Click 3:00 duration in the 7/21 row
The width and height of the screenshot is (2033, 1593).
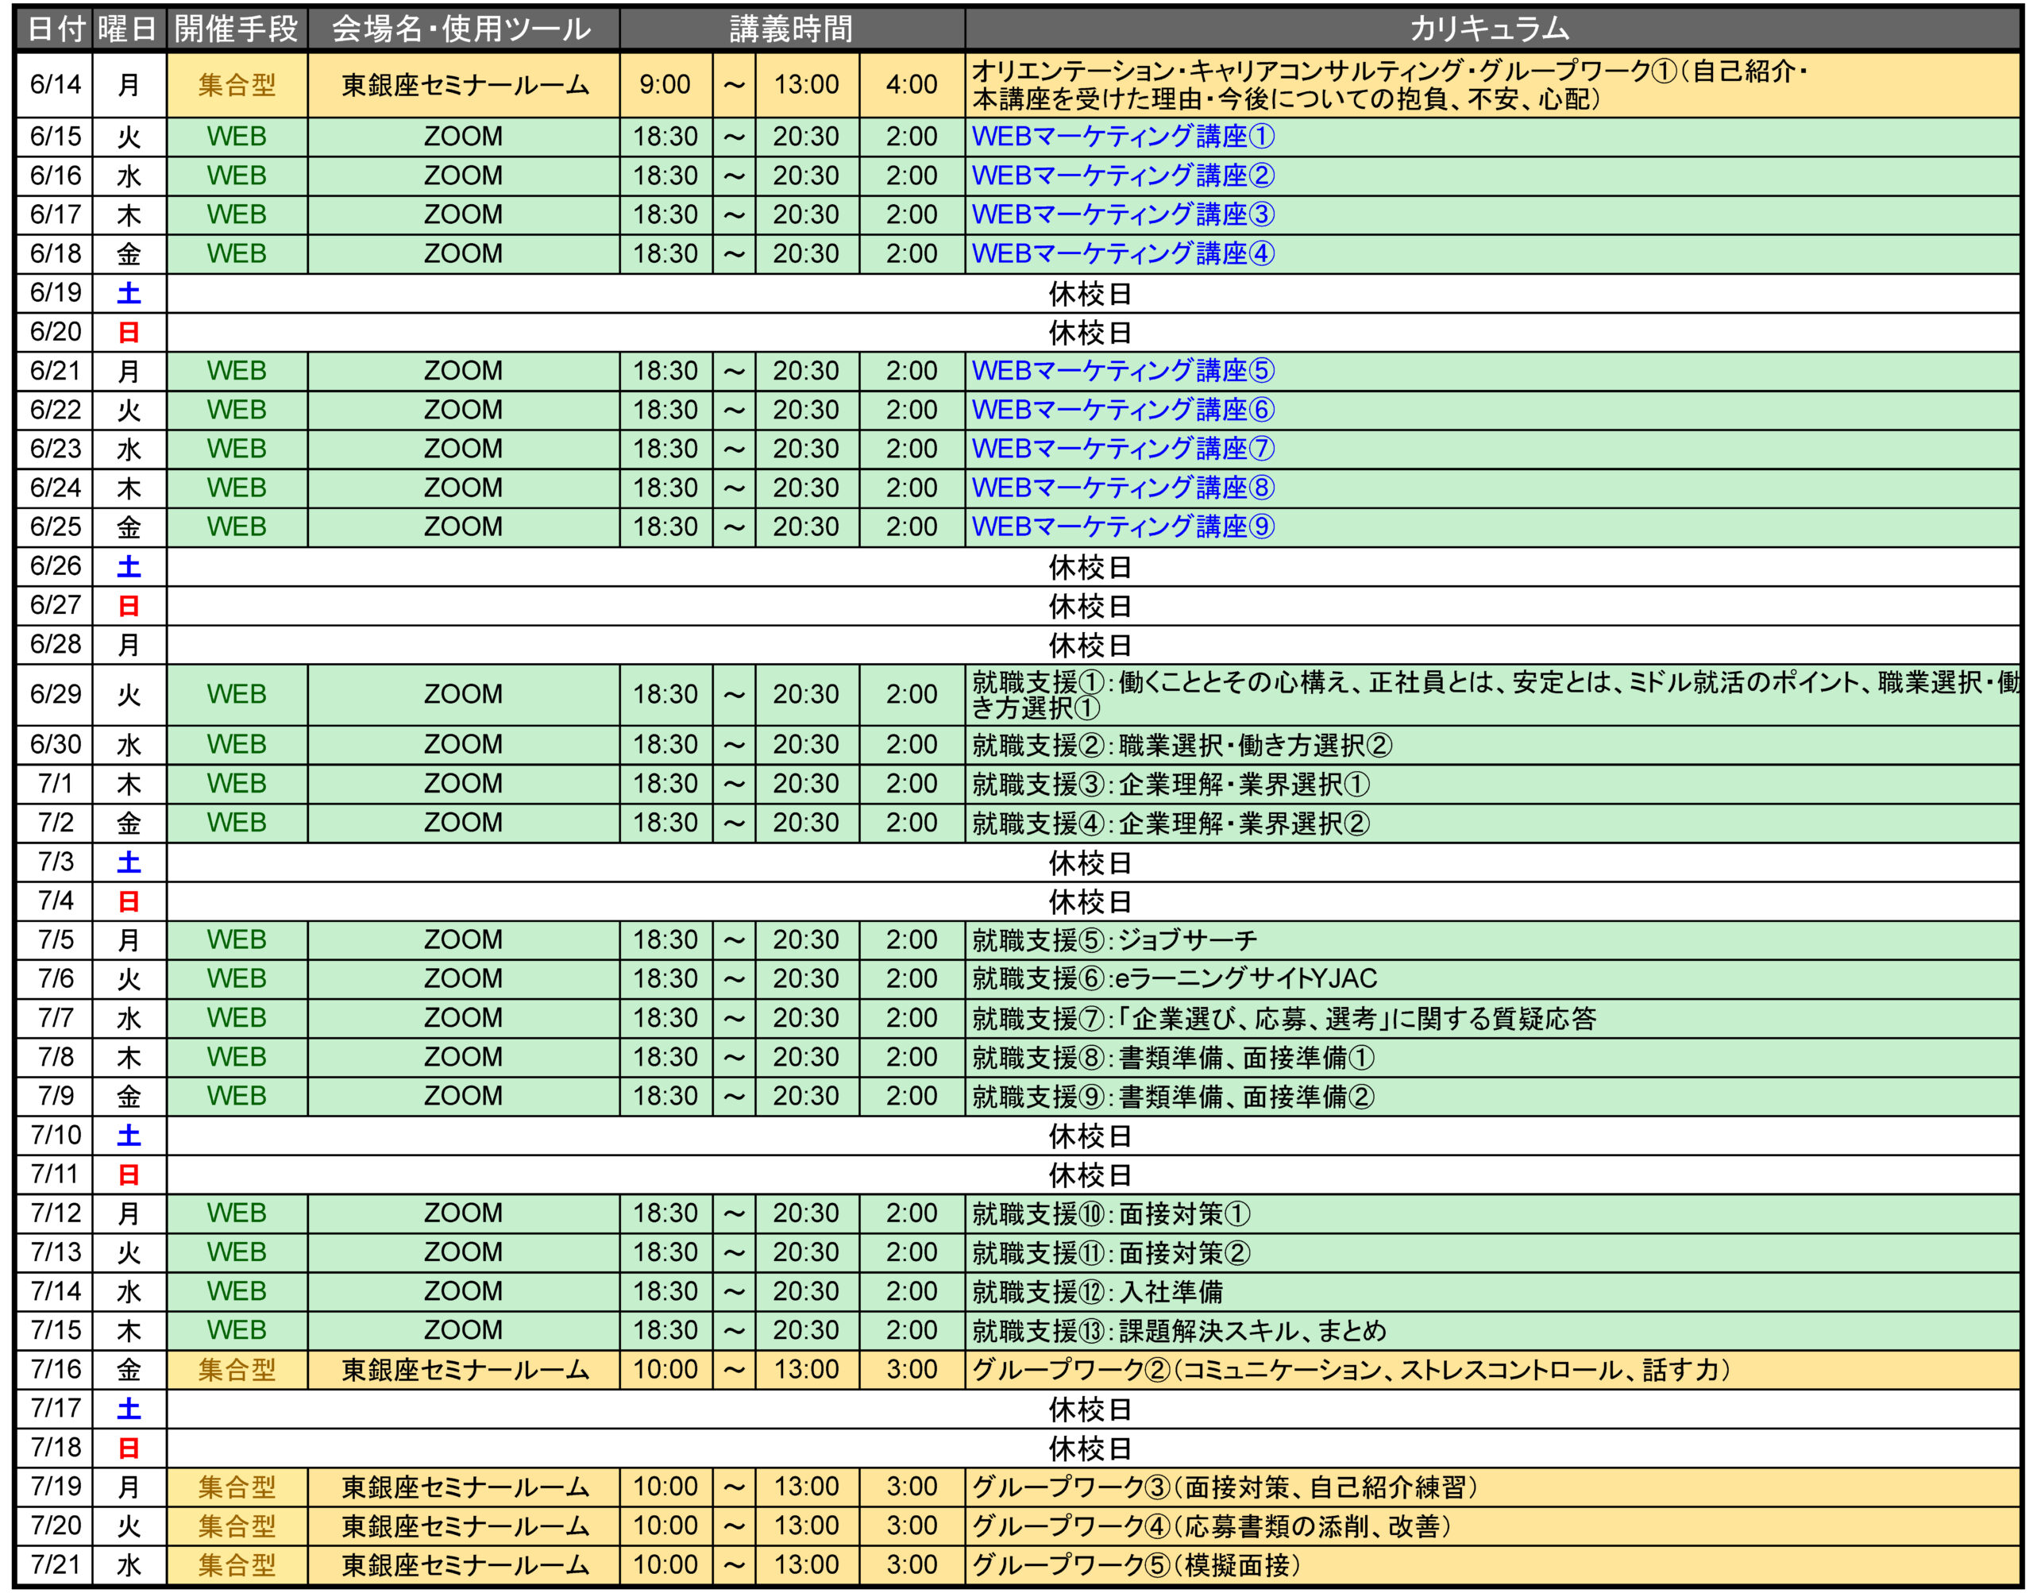pos(911,1565)
